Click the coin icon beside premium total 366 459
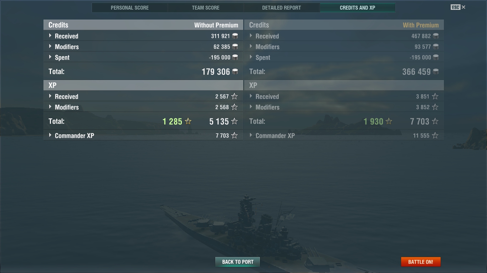487x273 pixels. click(x=436, y=71)
